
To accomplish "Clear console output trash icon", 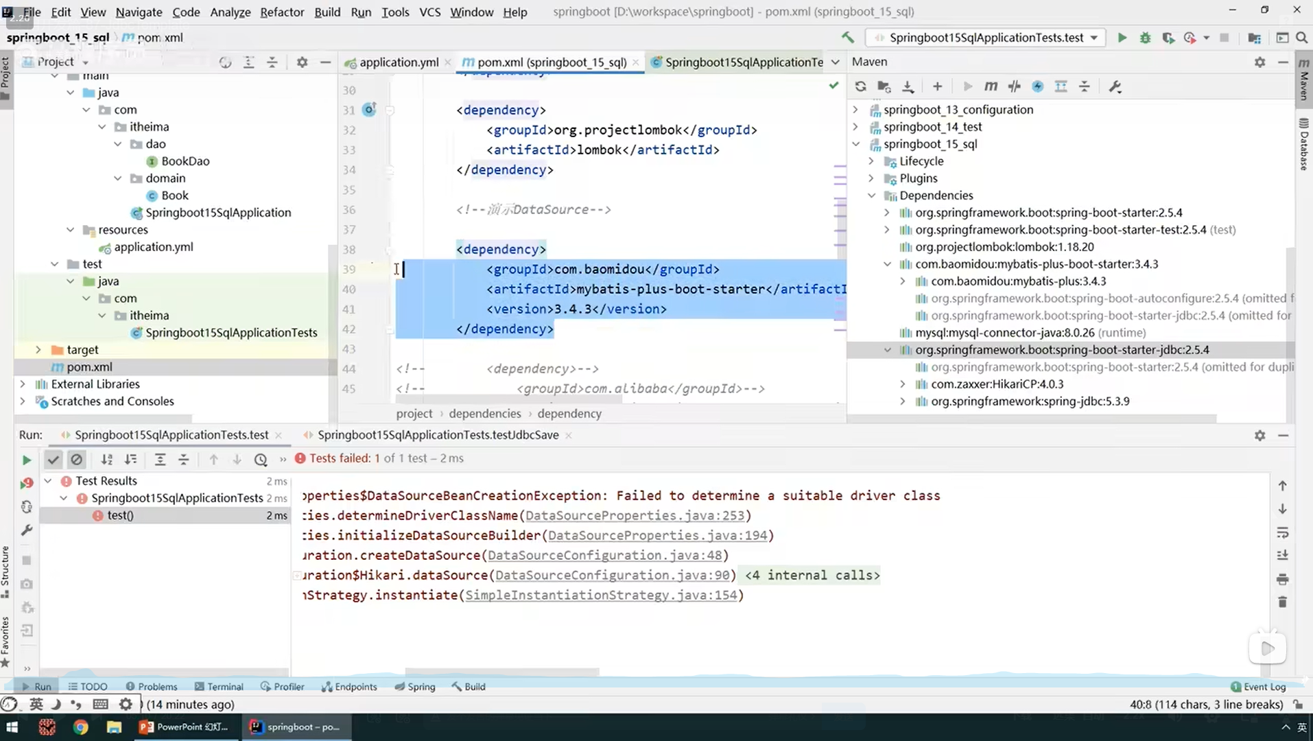I will point(1282,602).
